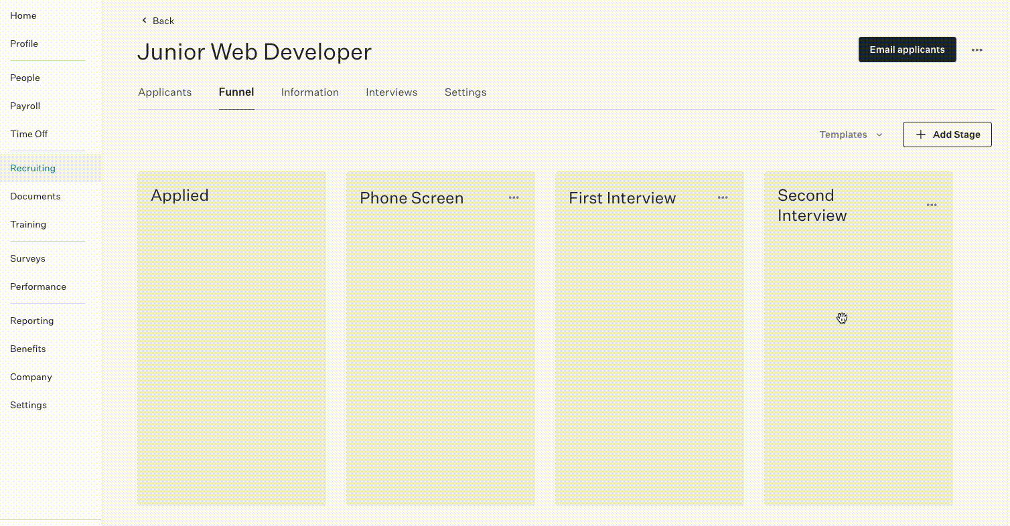Go to Time Off in the sidebar
Viewport: 1010px width, 526px height.
(29, 134)
